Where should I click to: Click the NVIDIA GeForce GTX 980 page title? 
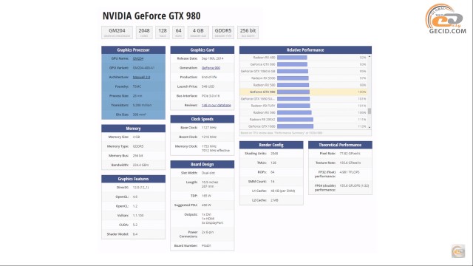point(152,16)
